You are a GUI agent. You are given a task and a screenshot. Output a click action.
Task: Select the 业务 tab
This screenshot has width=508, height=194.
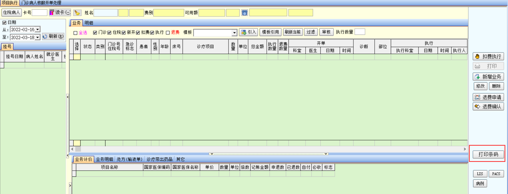77,23
